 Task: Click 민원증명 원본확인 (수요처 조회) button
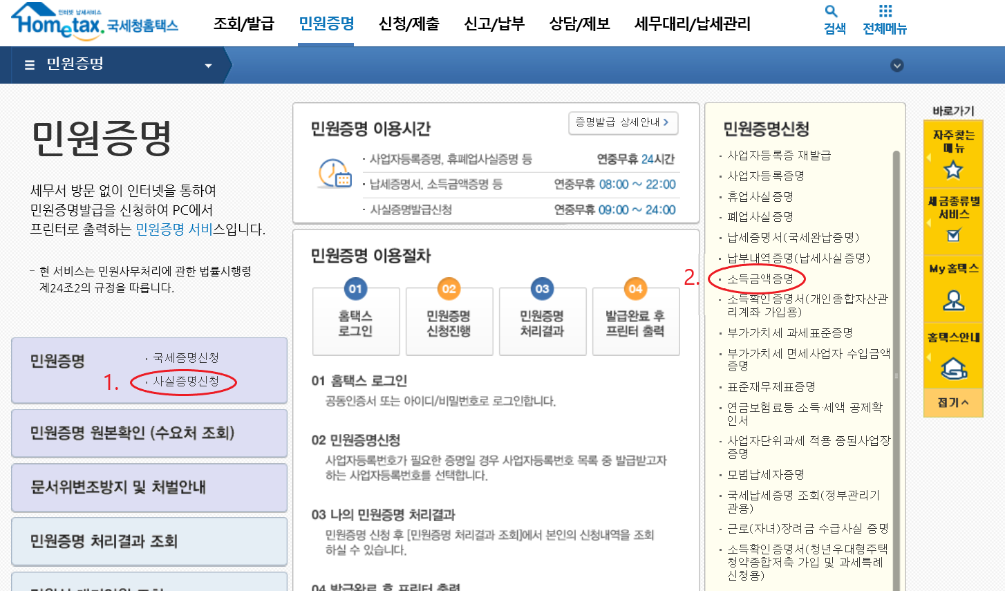149,433
